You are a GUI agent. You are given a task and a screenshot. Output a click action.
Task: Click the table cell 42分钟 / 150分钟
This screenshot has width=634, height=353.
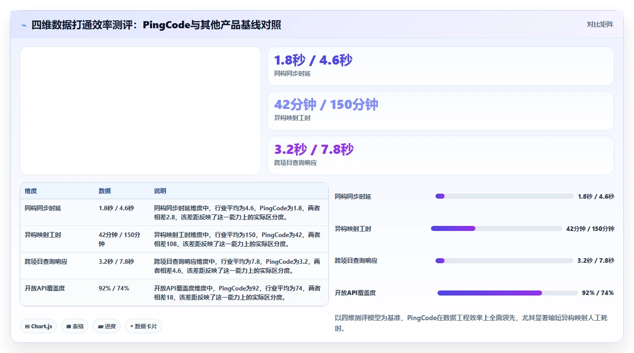tap(120, 239)
